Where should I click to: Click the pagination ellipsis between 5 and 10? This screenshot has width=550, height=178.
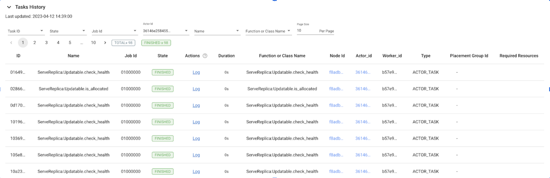[x=82, y=43]
